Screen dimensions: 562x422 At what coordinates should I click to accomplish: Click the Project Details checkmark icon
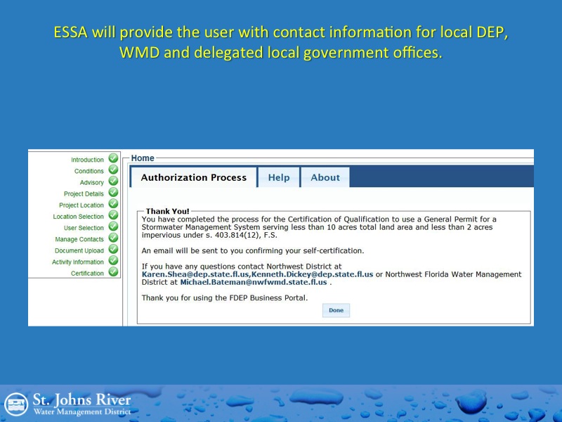click(113, 193)
